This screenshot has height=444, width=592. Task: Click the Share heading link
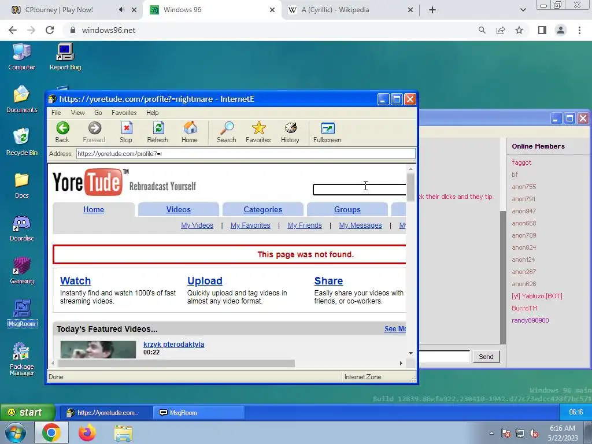click(328, 281)
